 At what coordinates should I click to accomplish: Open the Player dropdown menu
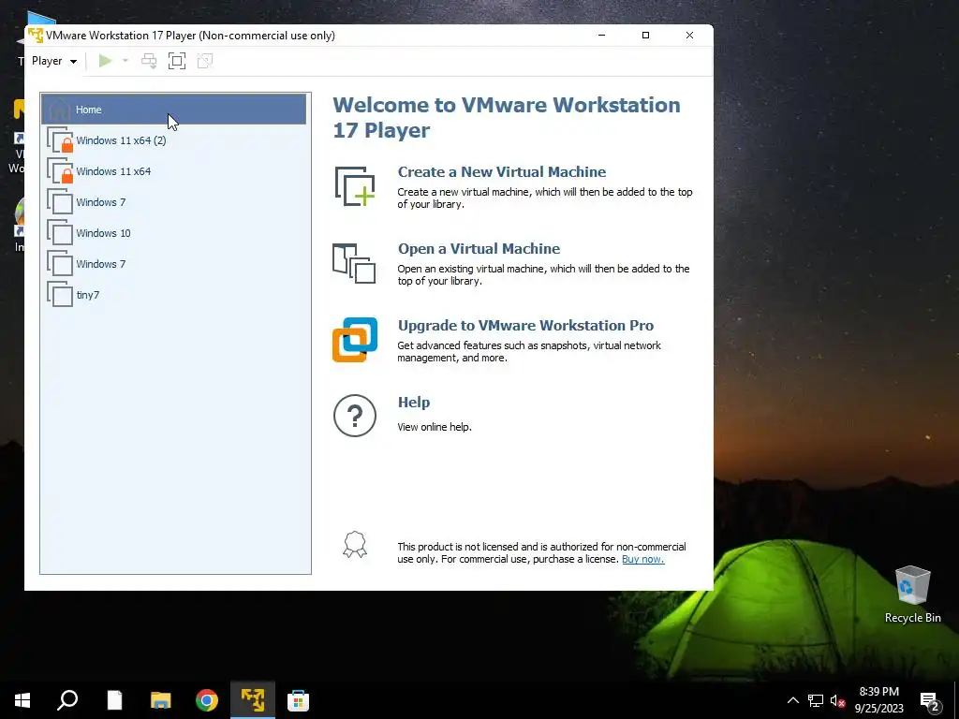[53, 61]
